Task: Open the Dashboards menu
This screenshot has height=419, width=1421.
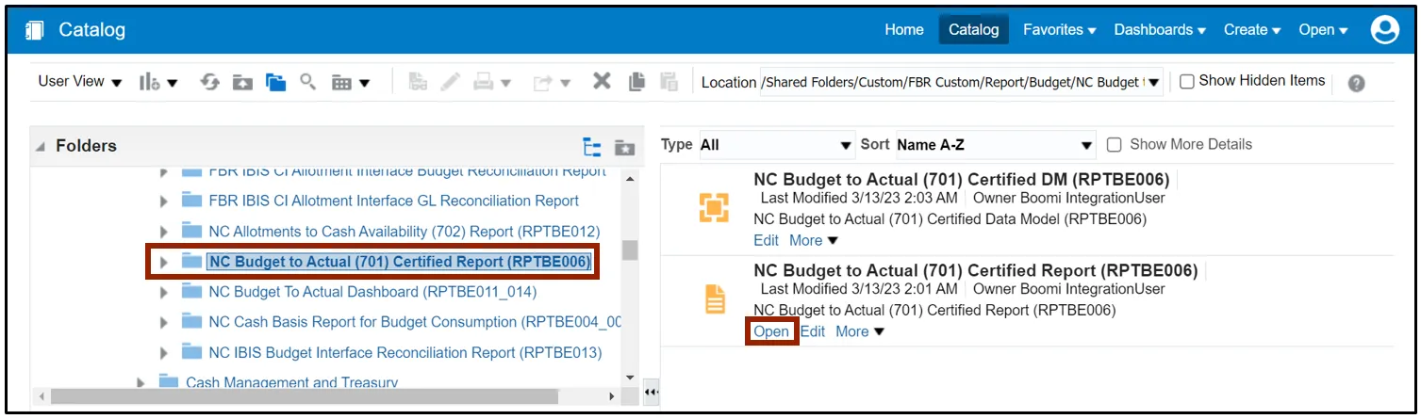Action: [x=1160, y=30]
